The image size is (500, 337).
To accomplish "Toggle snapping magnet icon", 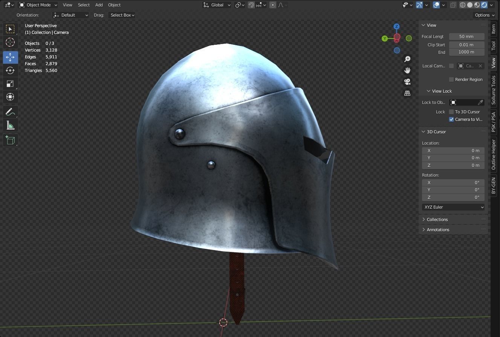I will (x=251, y=5).
